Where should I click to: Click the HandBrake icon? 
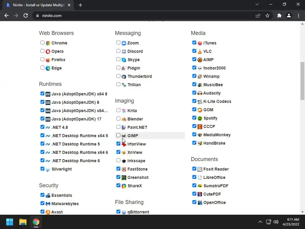200,143
